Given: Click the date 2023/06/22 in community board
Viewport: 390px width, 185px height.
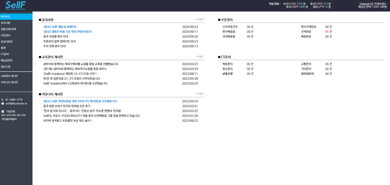Looking at the screenshot, I should tap(190, 121).
